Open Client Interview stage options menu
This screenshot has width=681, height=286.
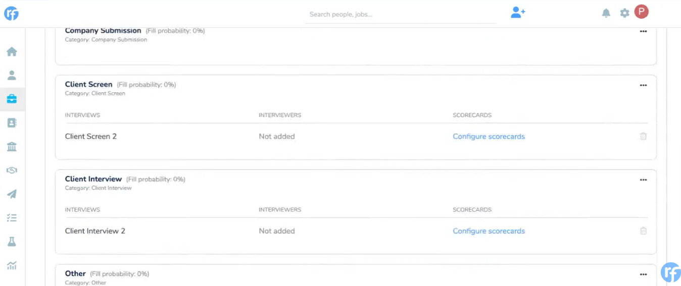tap(643, 180)
